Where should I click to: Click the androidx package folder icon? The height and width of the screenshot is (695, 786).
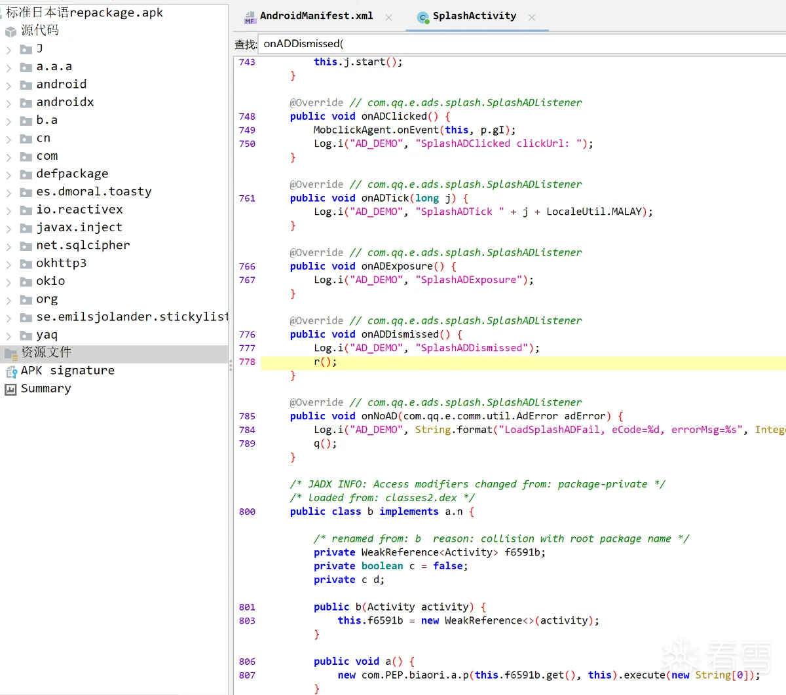click(x=26, y=103)
